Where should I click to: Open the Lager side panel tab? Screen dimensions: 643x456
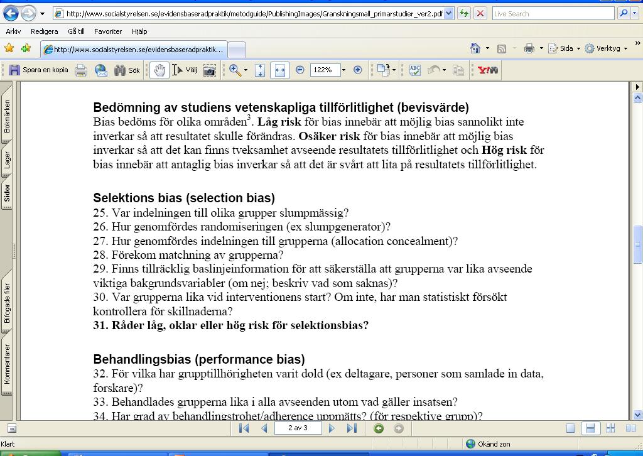pyautogui.click(x=6, y=160)
